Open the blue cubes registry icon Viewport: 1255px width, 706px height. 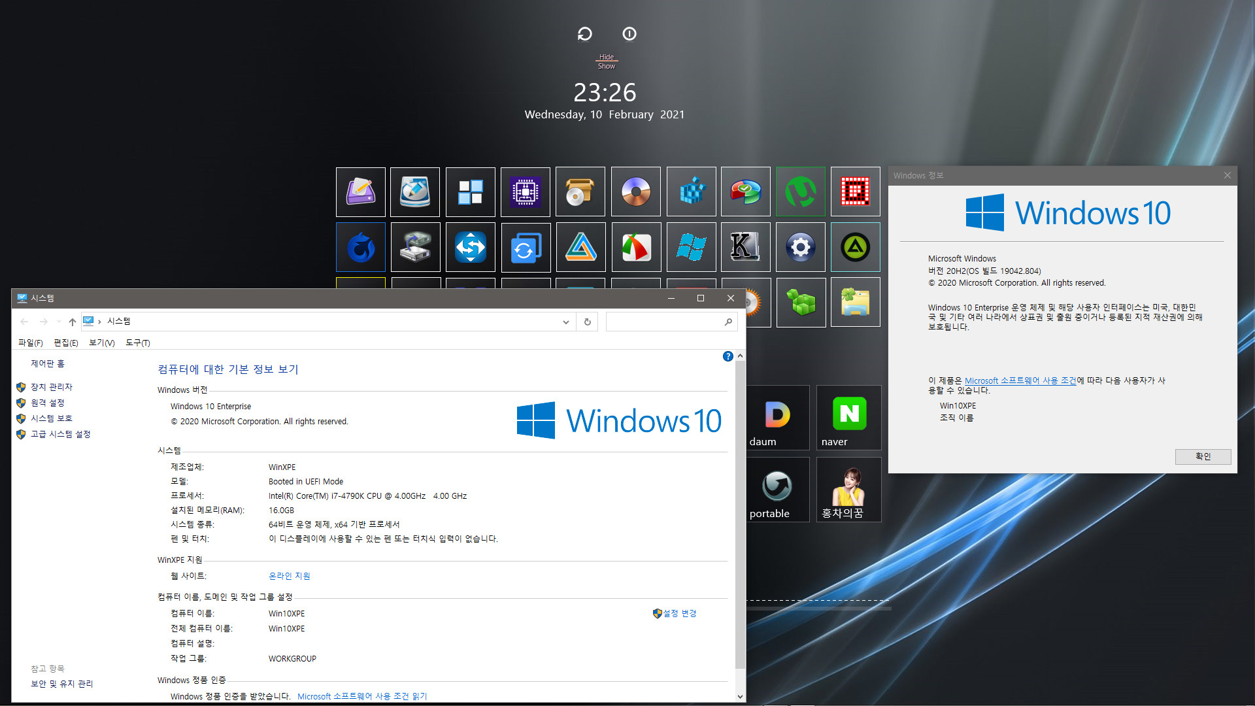pyautogui.click(x=691, y=192)
